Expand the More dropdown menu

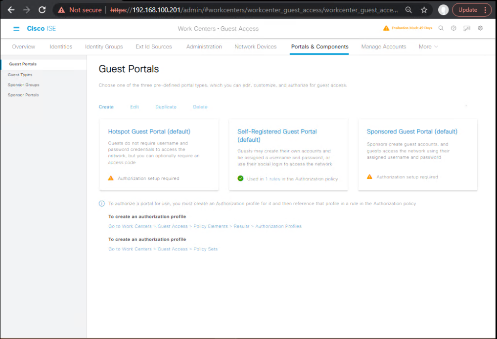coord(428,46)
